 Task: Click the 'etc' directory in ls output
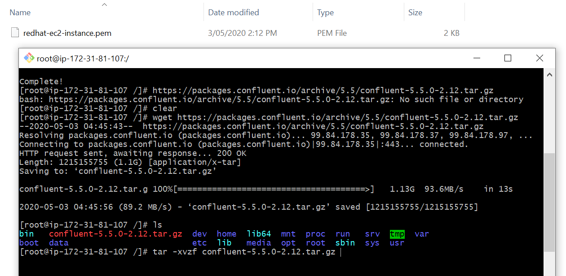(199, 243)
